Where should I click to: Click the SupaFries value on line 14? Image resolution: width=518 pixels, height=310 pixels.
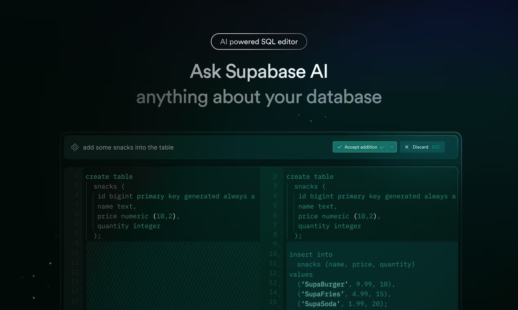tap(321, 294)
